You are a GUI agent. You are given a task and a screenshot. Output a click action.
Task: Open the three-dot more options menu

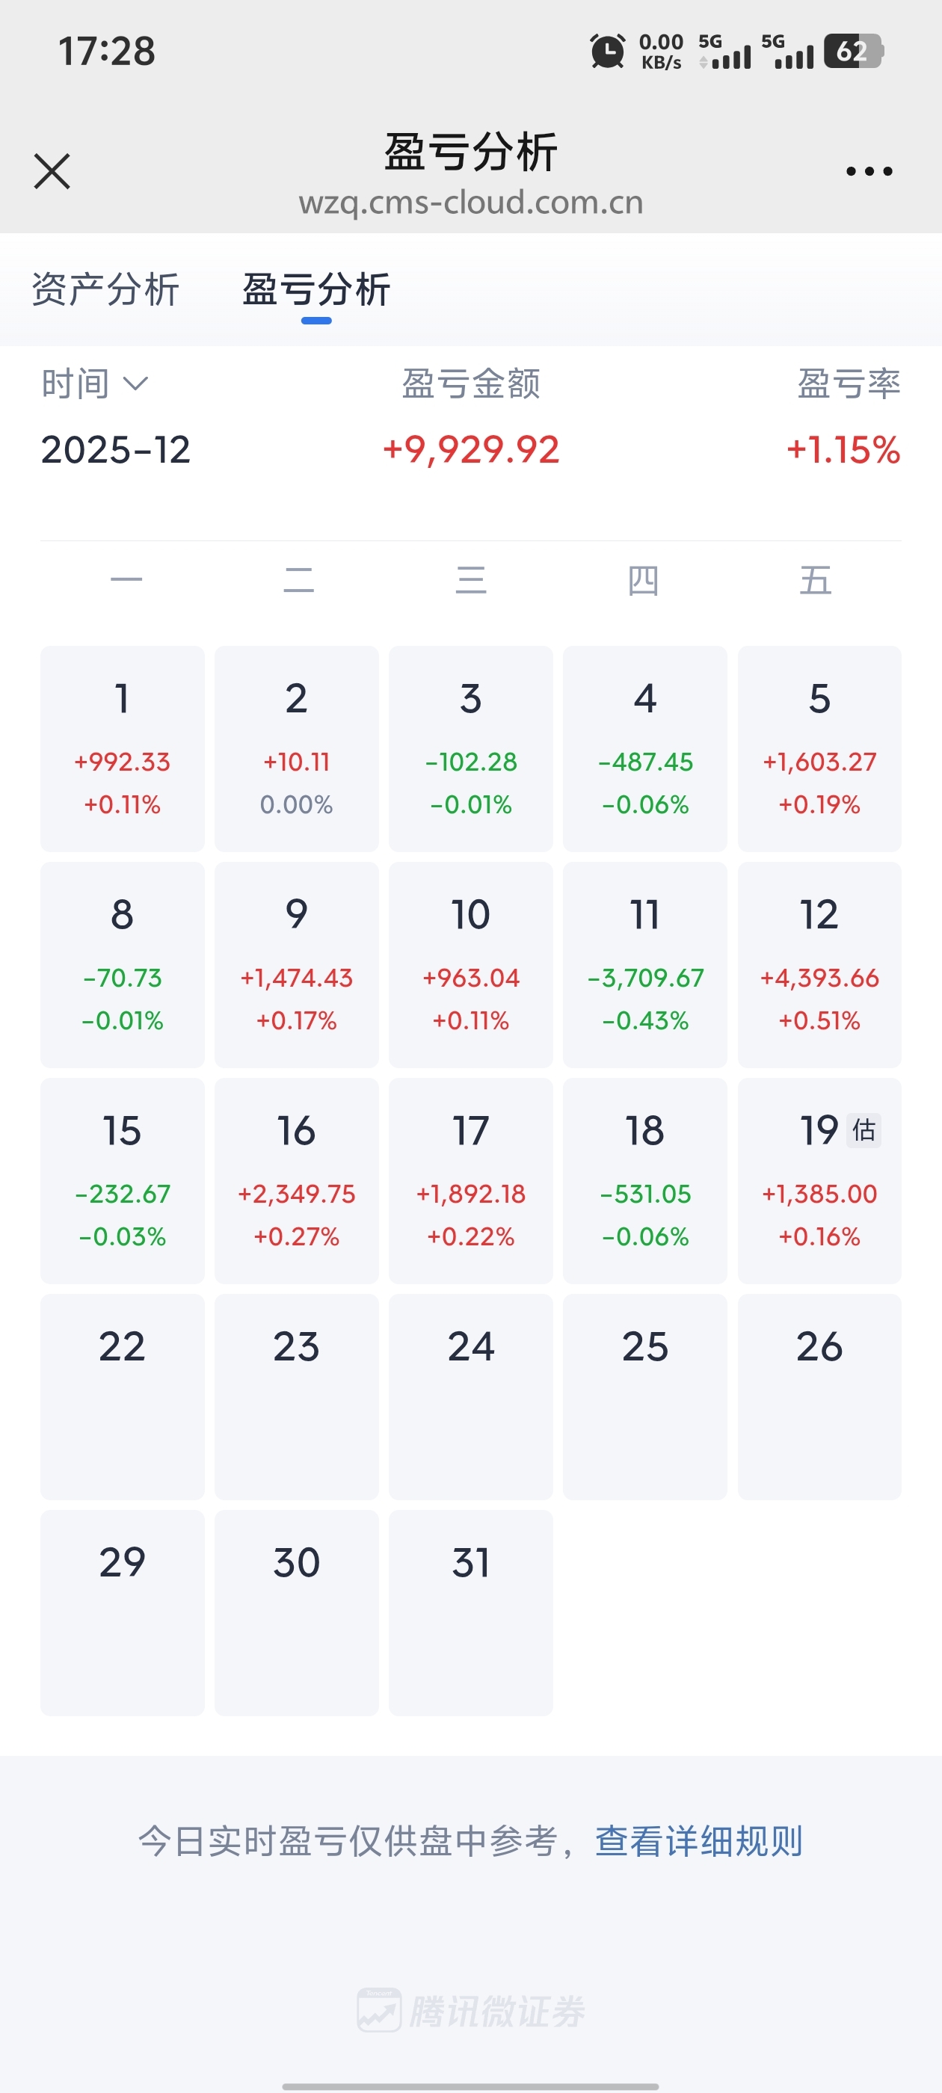(x=869, y=170)
